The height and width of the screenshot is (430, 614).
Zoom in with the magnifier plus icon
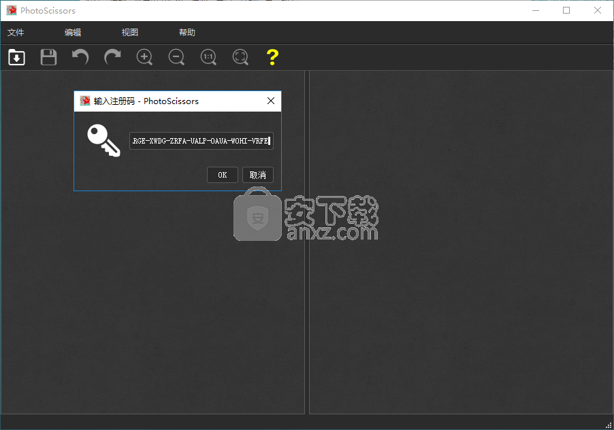144,57
